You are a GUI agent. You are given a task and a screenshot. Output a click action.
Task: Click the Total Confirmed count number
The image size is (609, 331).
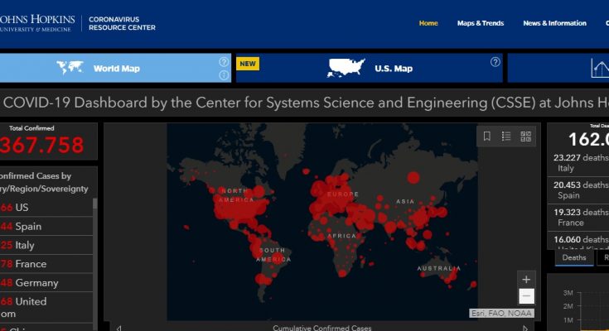(x=41, y=145)
